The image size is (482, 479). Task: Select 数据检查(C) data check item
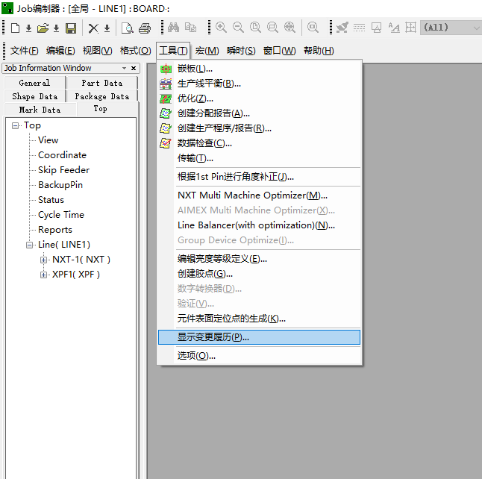point(204,143)
